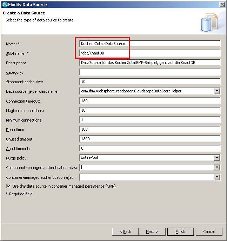Click the Maximum connections field
The image size is (227, 241).
150,110
